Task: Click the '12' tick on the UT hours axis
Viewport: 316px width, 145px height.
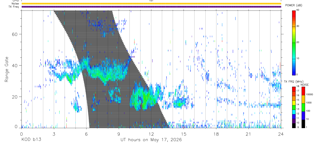Action: [151, 134]
